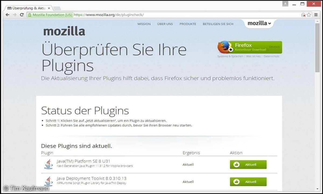Click the Chrome user profile icon
This screenshot has width=323, height=194.
pos(285,4)
